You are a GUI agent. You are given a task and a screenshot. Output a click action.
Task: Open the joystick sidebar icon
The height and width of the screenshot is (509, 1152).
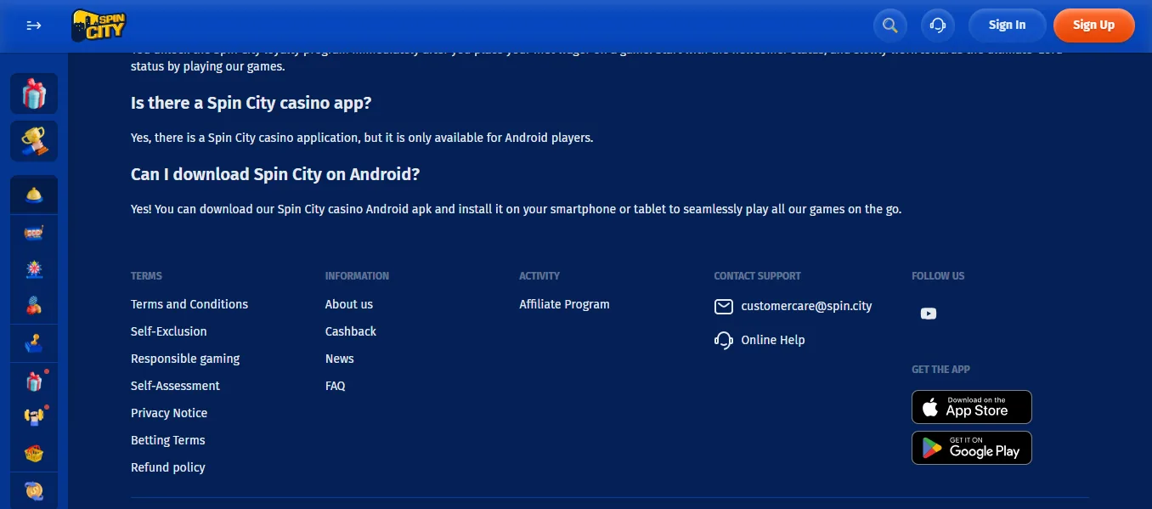tap(34, 343)
